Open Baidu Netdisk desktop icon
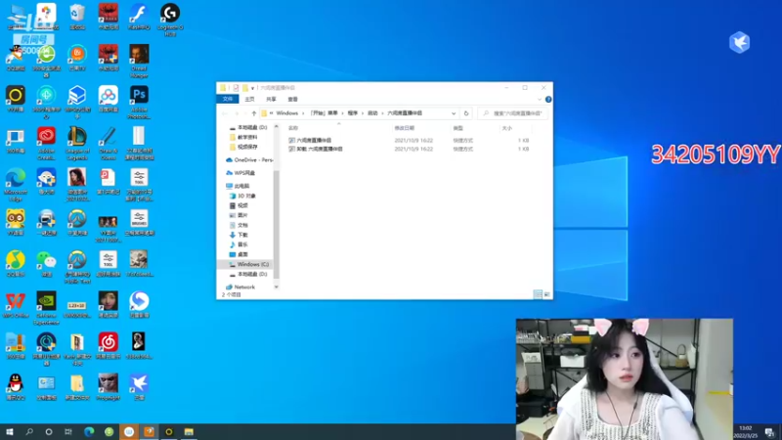The image size is (782, 440). click(x=108, y=99)
